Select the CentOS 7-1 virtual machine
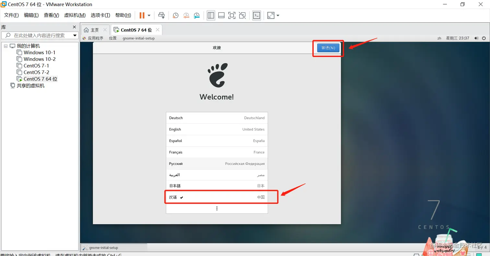490x256 pixels. click(36, 66)
